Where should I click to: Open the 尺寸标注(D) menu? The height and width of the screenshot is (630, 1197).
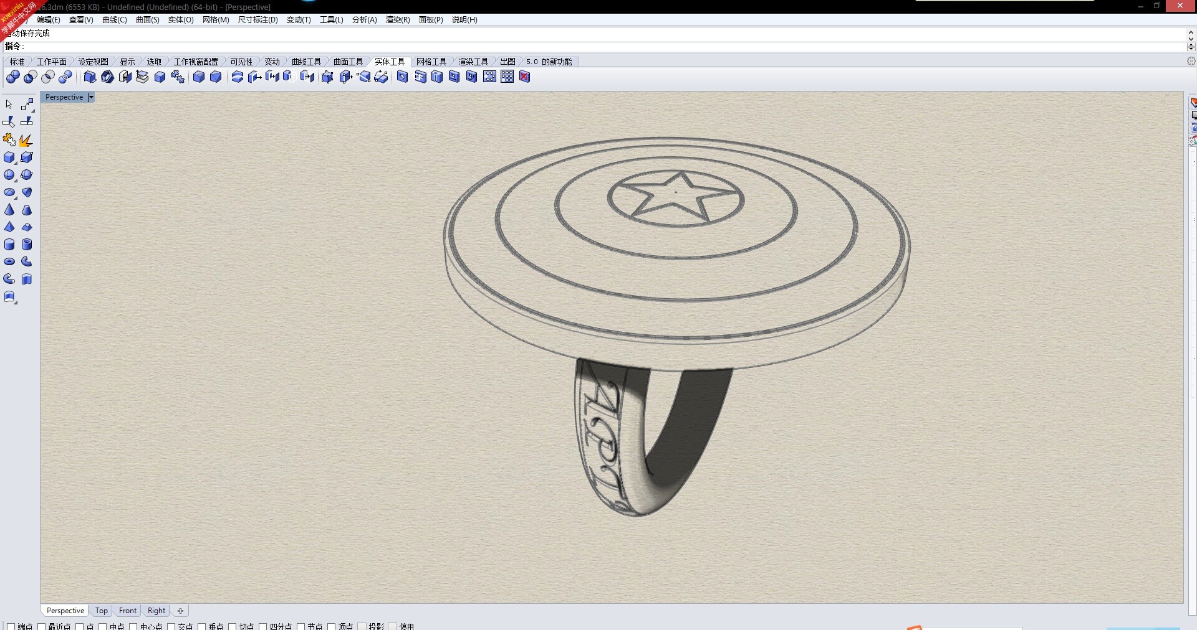(x=257, y=20)
